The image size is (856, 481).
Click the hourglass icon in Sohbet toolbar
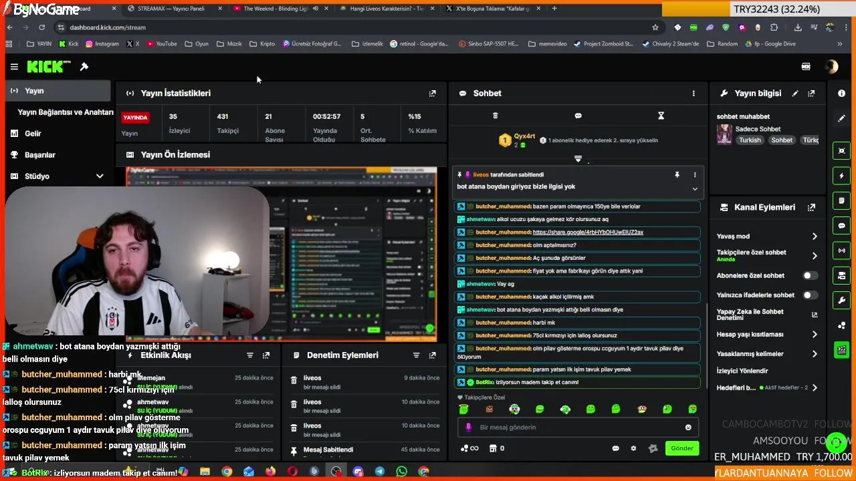pos(661,116)
